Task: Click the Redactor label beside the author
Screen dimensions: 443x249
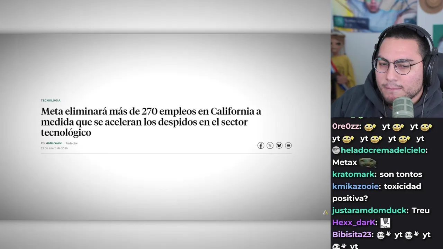Action: (x=72, y=143)
